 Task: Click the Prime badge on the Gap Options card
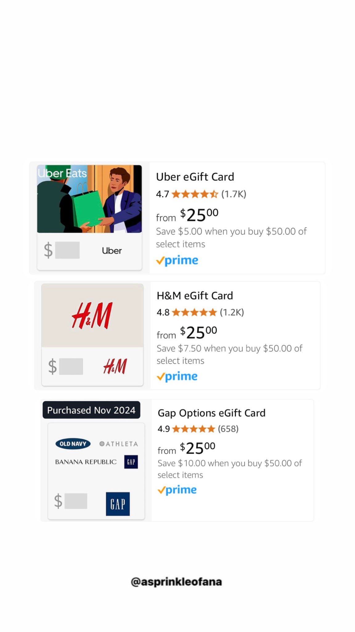177,490
